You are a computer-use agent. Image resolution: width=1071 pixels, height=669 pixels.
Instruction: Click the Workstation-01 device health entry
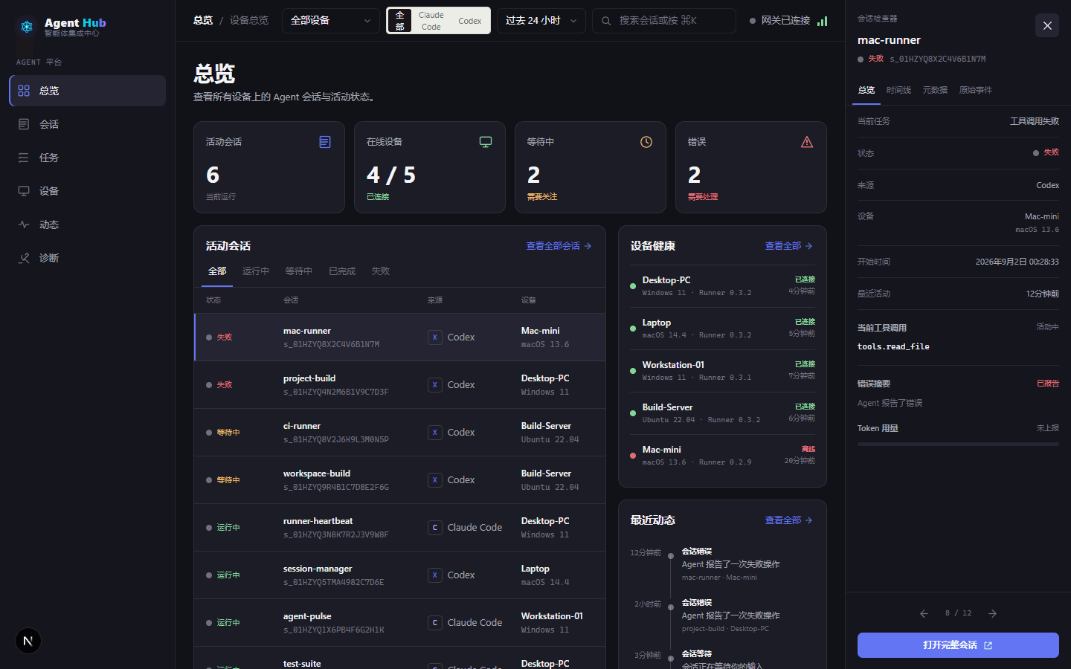pos(722,371)
